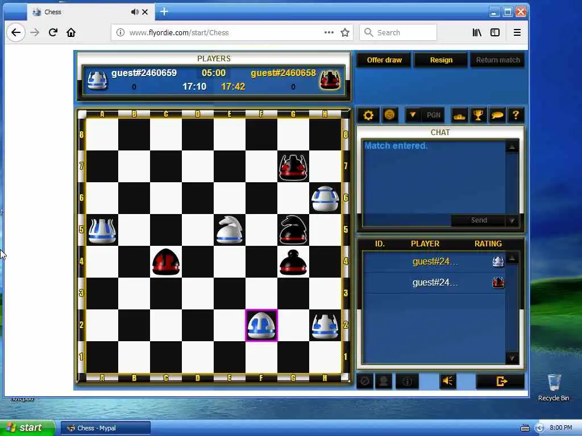
Task: Click the block/ignore circle icon
Action: 365,381
